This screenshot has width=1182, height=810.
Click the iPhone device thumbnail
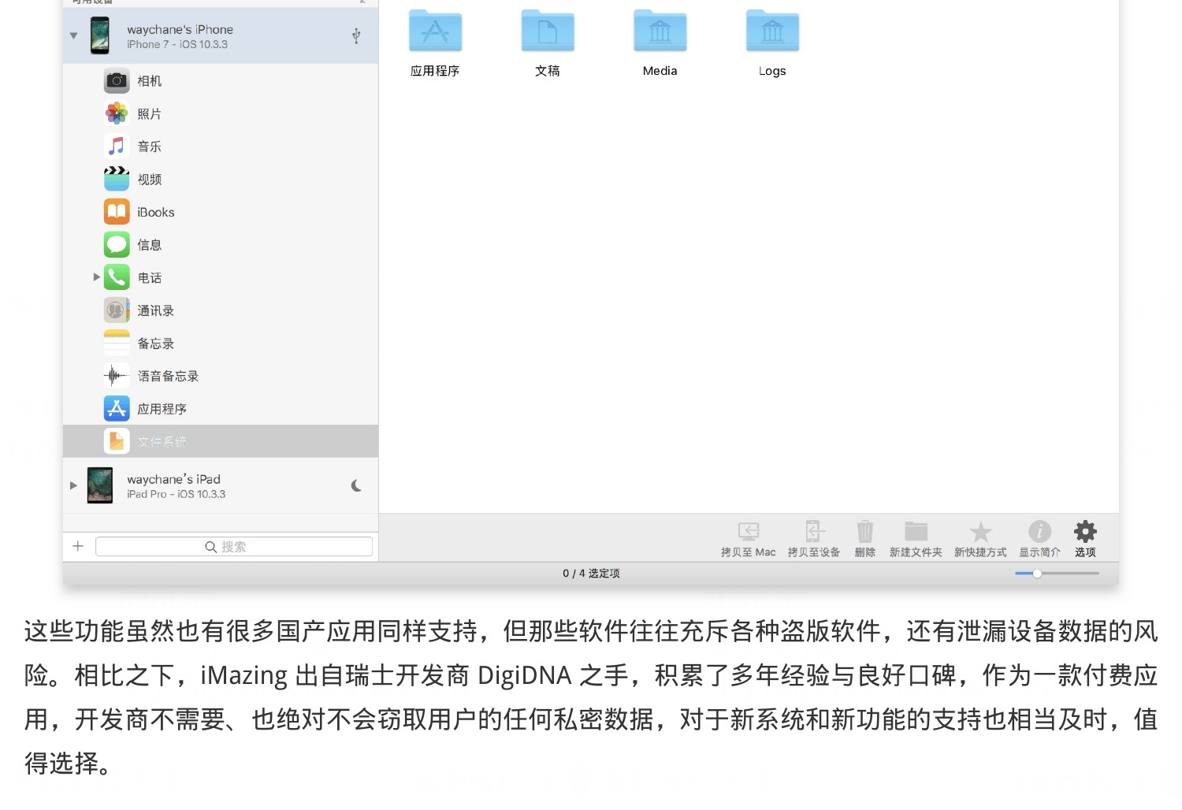tap(100, 35)
